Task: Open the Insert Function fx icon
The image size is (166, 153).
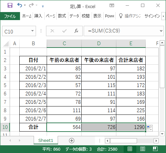Action: [76, 31]
